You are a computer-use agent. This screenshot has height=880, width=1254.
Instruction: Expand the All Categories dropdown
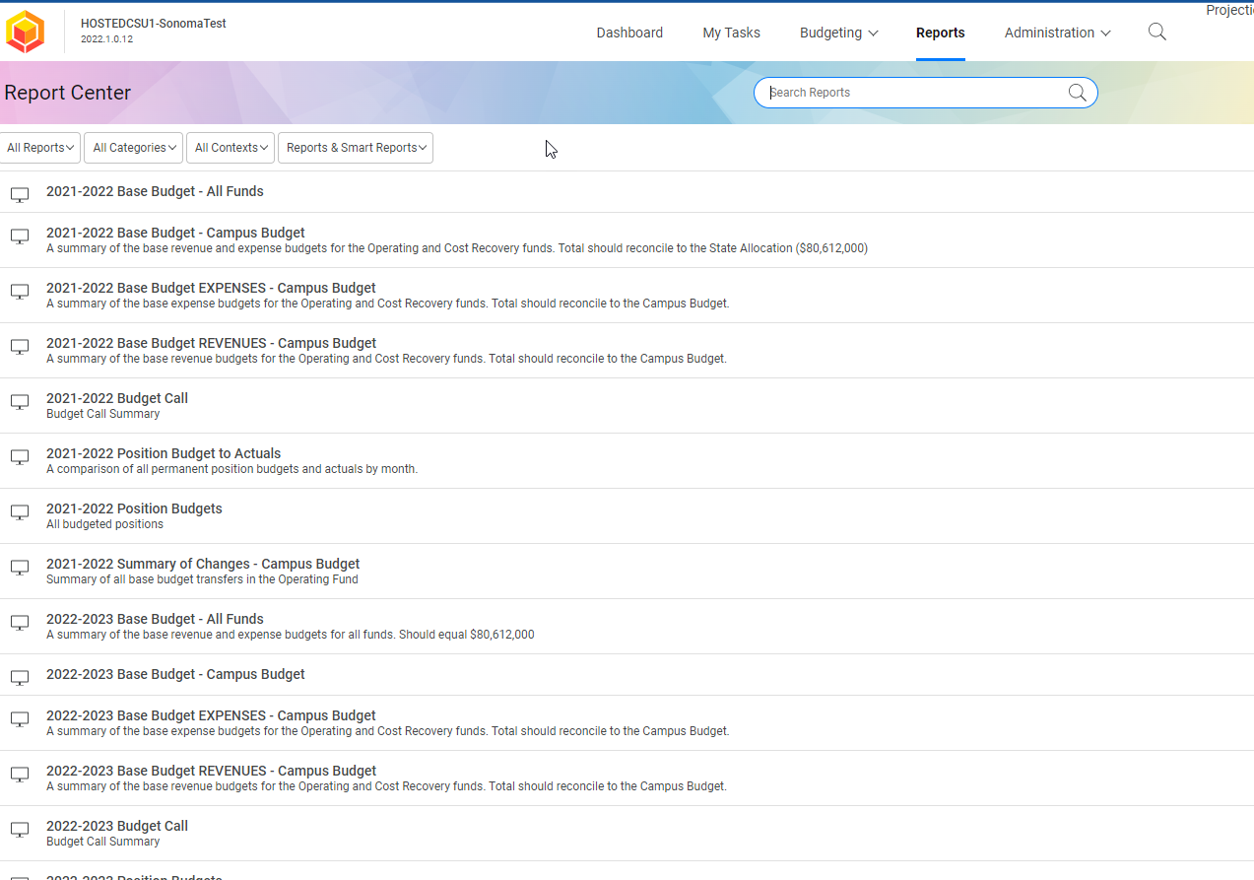pyautogui.click(x=133, y=147)
